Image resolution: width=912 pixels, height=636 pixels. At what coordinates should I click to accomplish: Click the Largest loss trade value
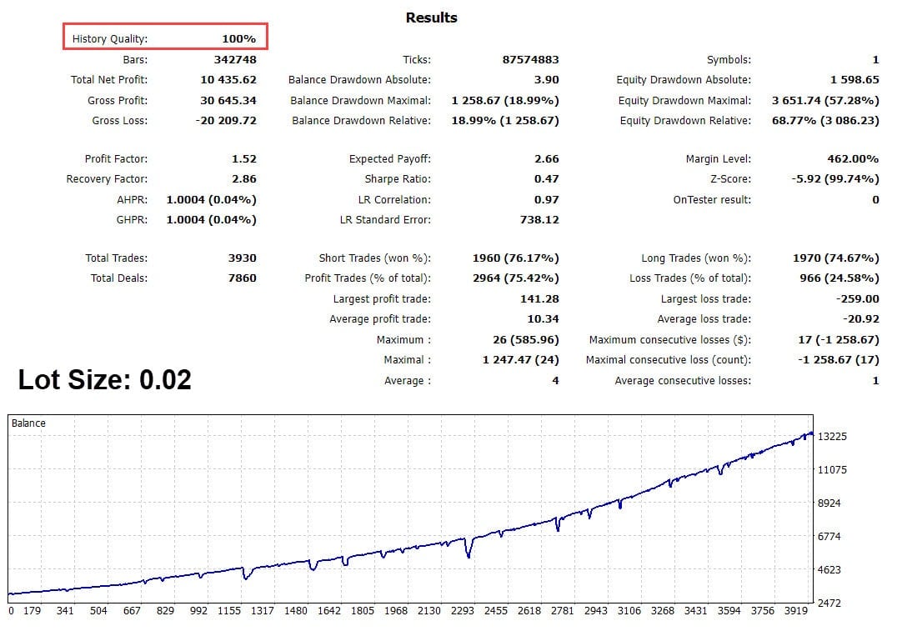[857, 298]
